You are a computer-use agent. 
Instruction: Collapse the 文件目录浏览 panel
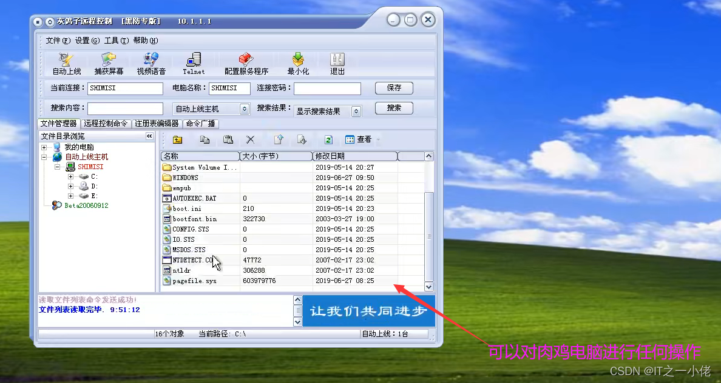[x=149, y=136]
